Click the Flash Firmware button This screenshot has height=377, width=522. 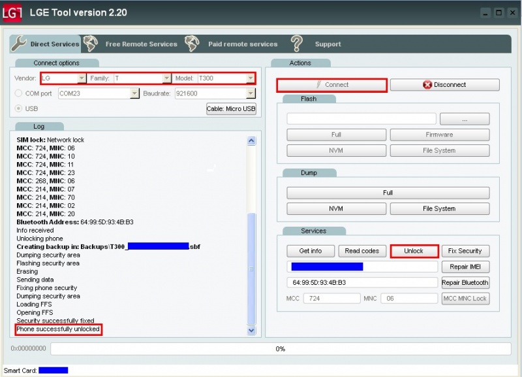tap(439, 135)
